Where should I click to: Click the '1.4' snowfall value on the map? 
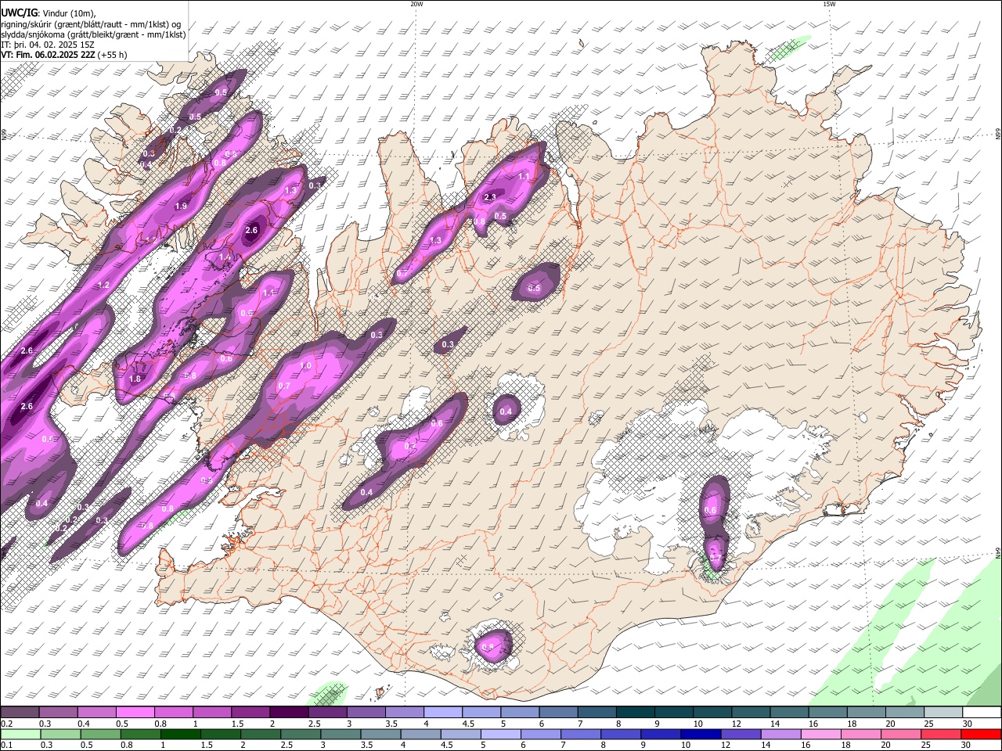click(225, 257)
